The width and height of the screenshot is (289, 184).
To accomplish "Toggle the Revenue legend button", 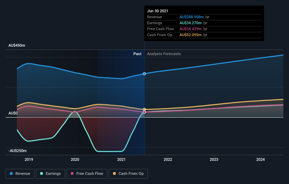I will 20,174.
